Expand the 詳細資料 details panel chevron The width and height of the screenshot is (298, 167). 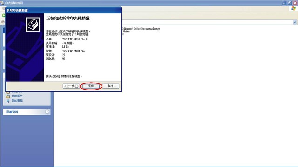tap(47, 112)
